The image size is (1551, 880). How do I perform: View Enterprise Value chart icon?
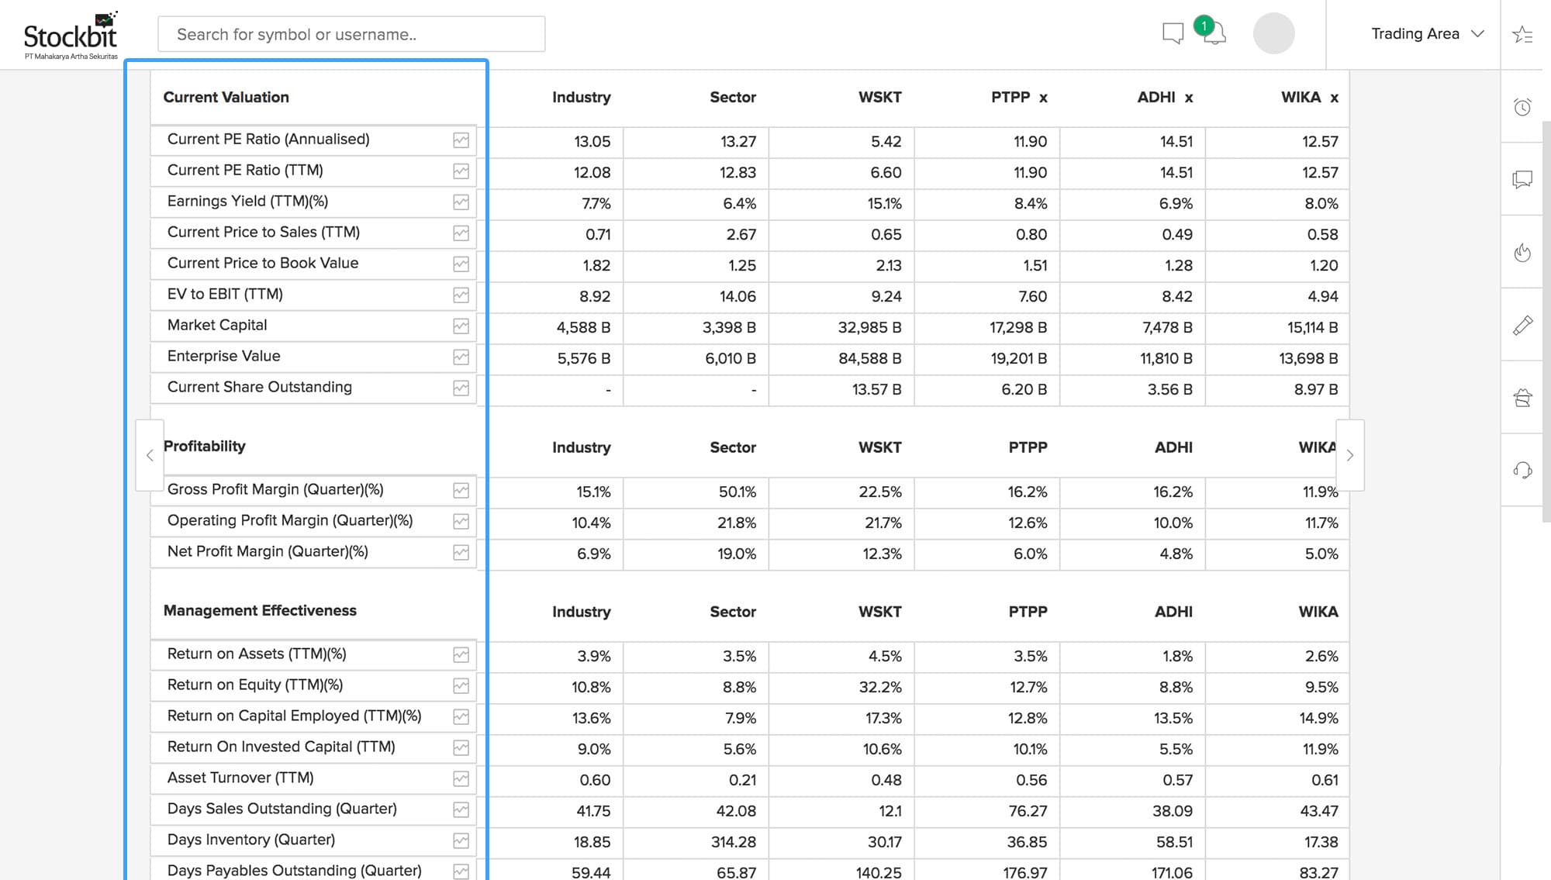tap(461, 357)
